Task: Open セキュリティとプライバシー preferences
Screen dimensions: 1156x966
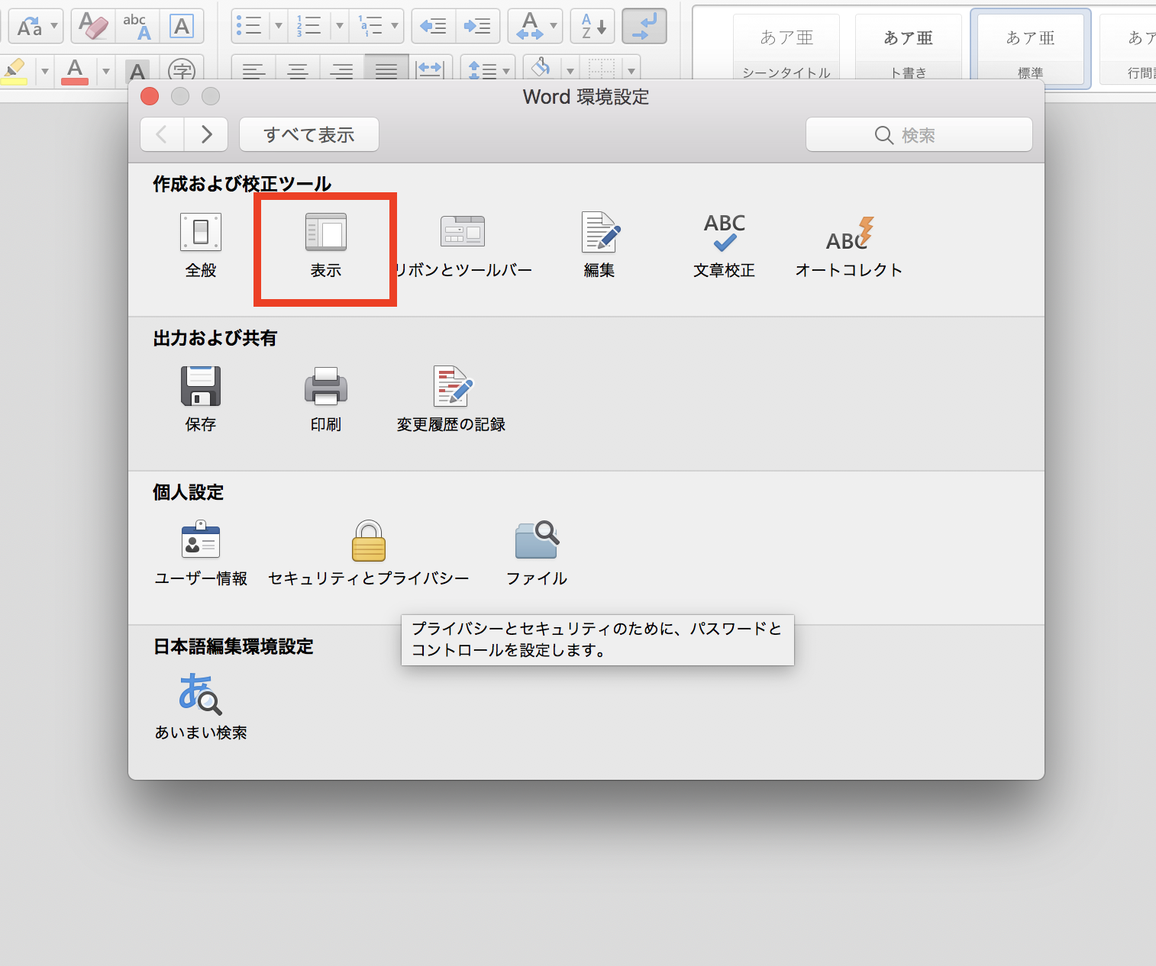Action: click(x=369, y=553)
